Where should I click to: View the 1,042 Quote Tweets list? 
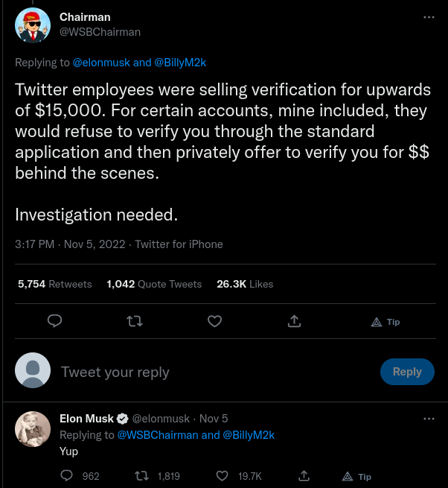click(x=154, y=284)
